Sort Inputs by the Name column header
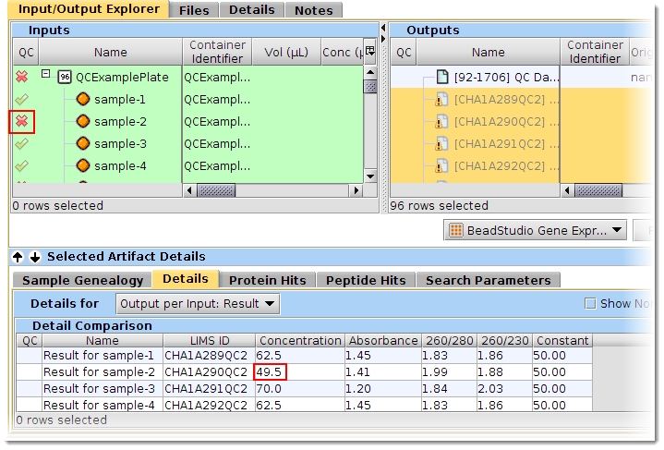This screenshot has height=450, width=664. pyautogui.click(x=110, y=52)
